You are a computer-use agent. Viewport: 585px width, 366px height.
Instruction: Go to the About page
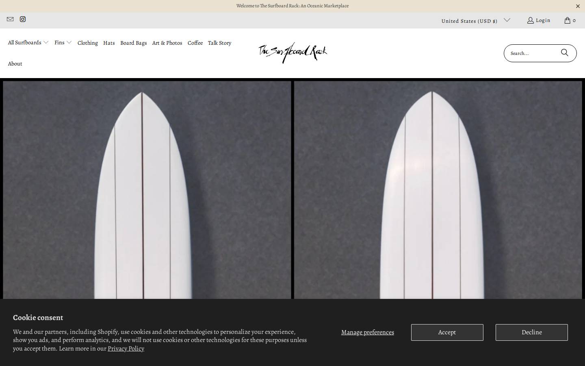pyautogui.click(x=15, y=64)
